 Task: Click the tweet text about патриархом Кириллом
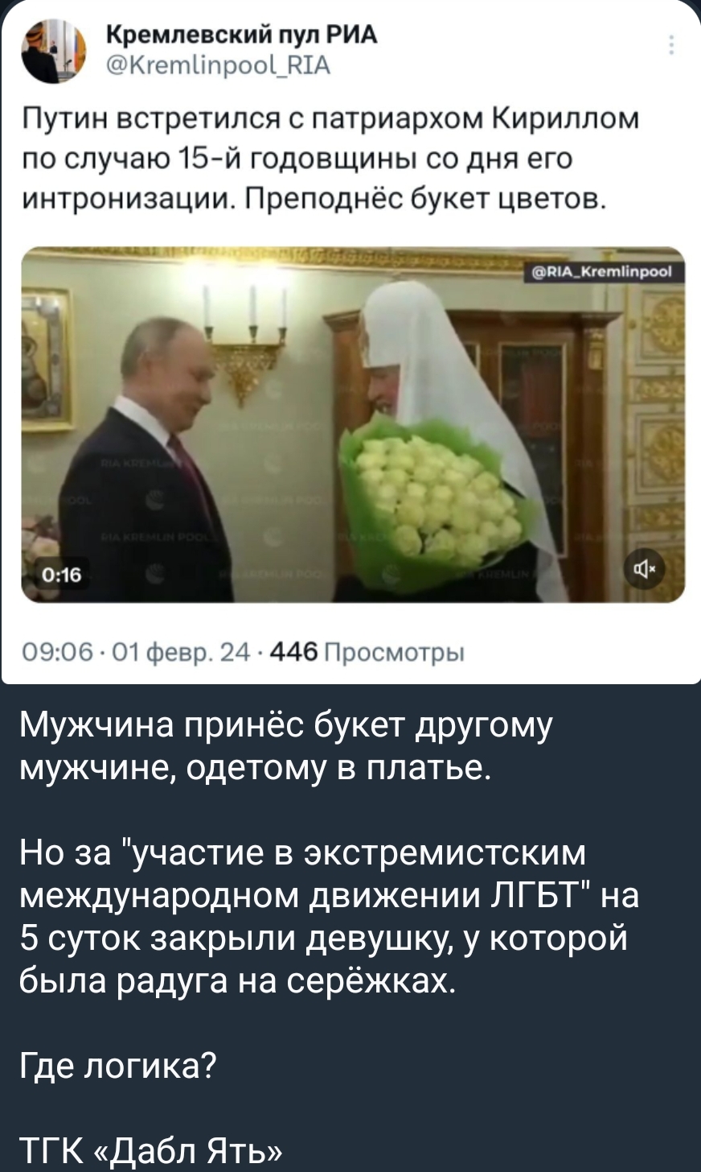(x=330, y=157)
